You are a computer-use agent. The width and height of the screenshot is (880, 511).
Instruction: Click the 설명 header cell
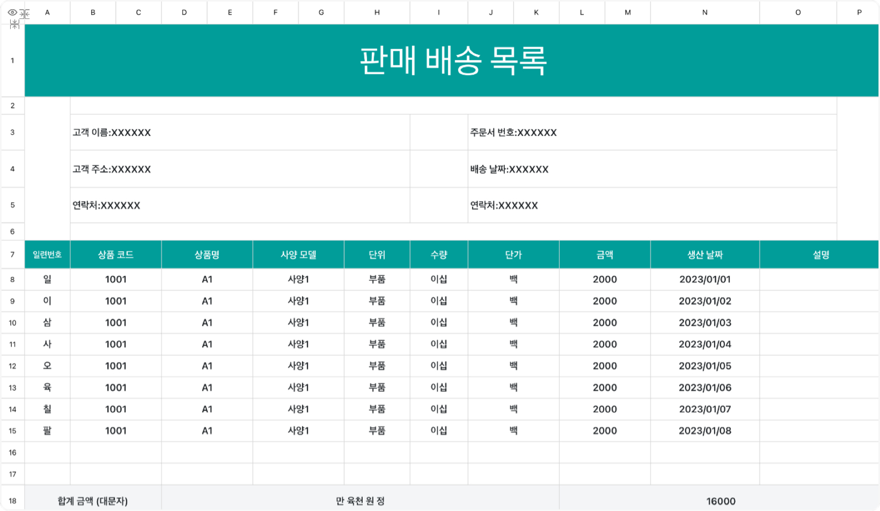click(x=819, y=254)
